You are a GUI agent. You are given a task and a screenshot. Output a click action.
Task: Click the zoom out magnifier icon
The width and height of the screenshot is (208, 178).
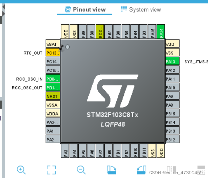[81, 170]
